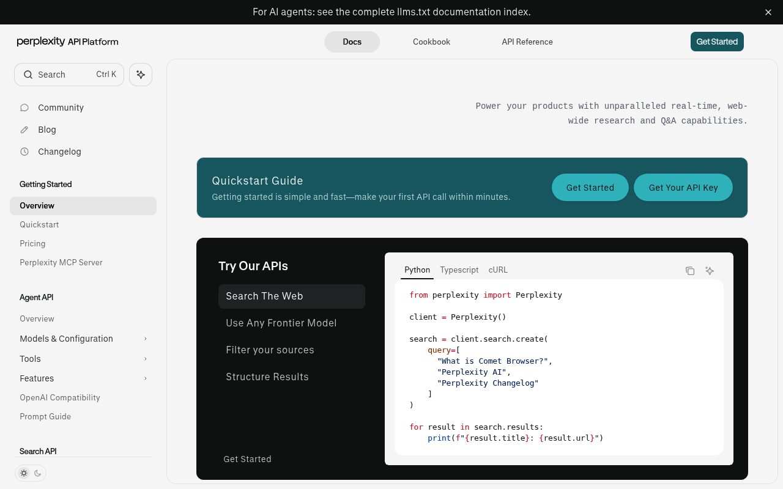Click the Quickstart Guide heading

point(258,181)
